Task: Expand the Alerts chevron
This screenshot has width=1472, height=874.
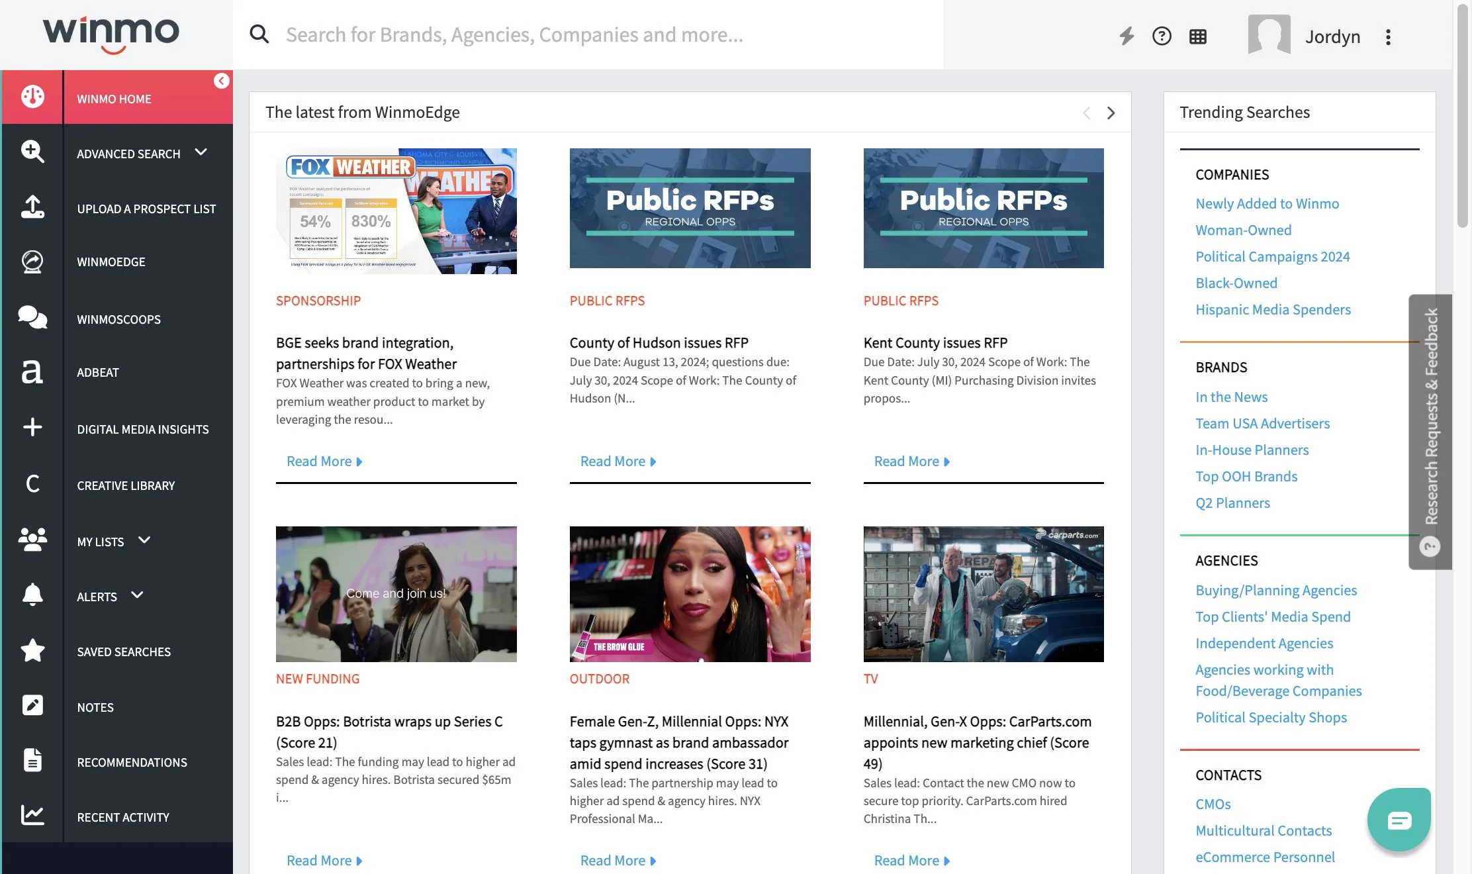Action: 137,595
